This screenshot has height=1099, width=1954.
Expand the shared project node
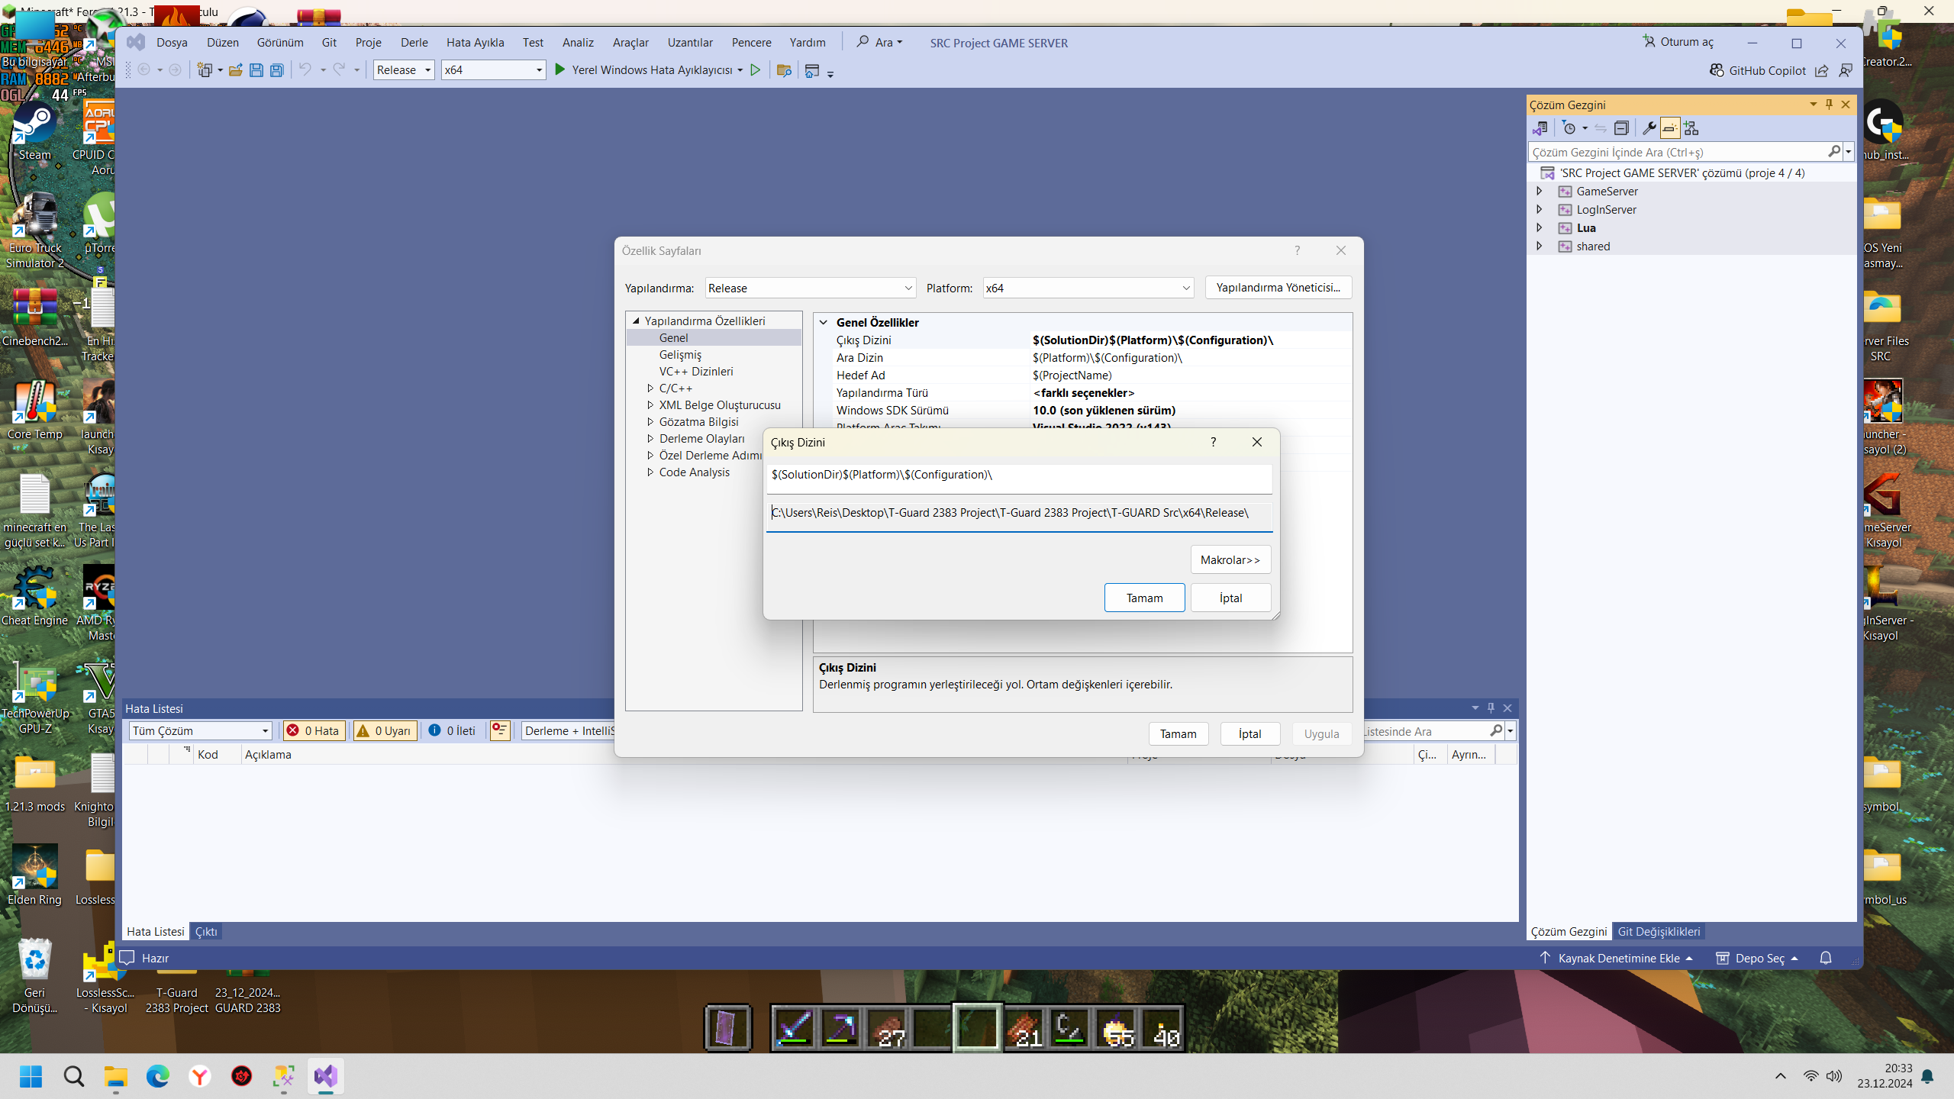pos(1540,246)
